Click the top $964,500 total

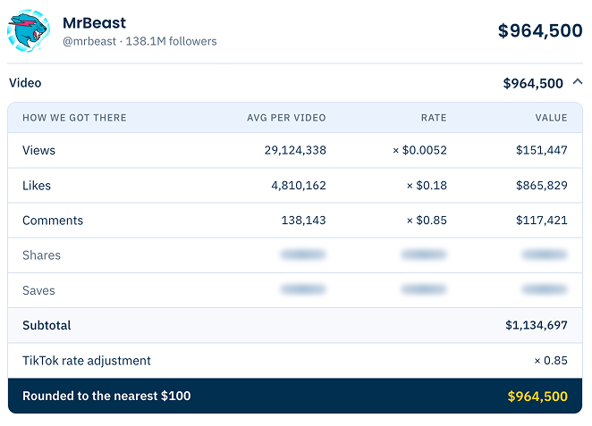tap(540, 30)
